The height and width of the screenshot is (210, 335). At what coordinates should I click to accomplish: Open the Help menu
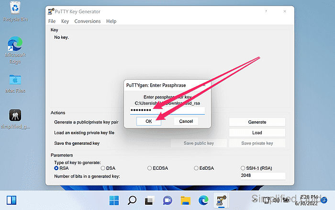click(x=112, y=21)
